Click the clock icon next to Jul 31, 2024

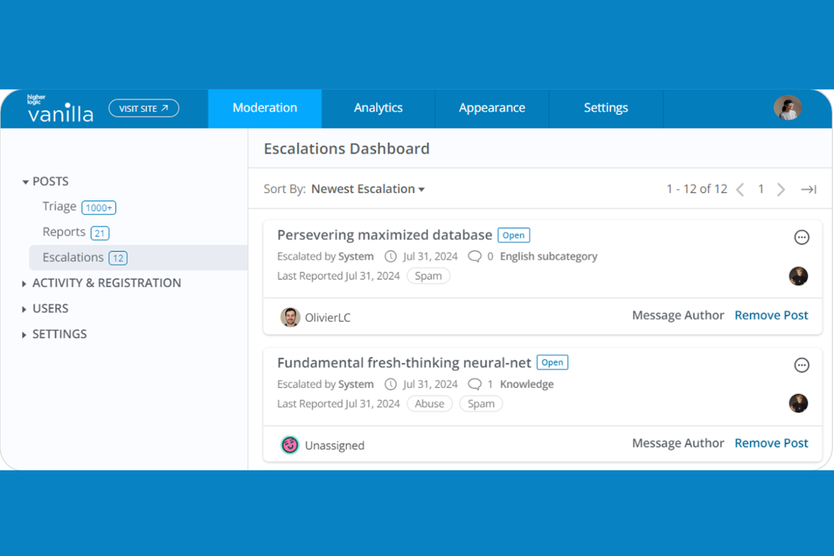tap(391, 256)
